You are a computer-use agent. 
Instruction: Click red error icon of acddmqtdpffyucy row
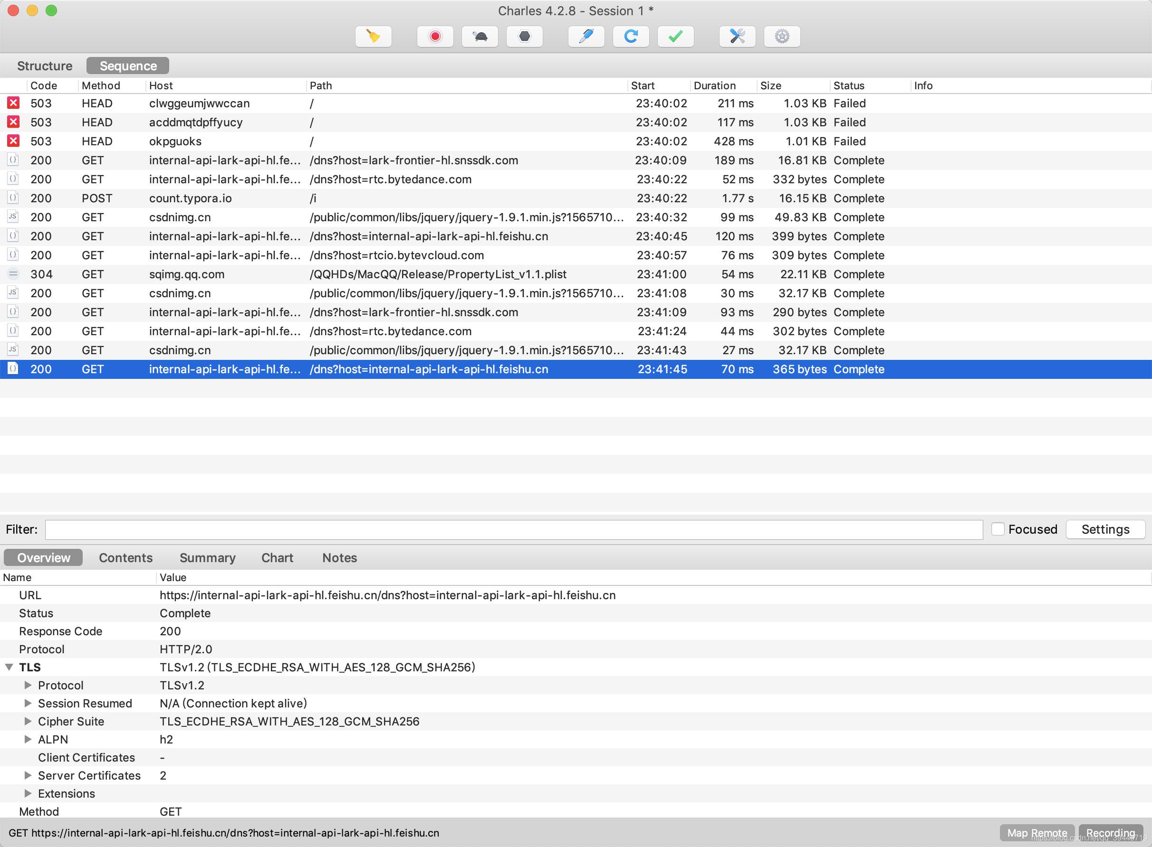13,122
